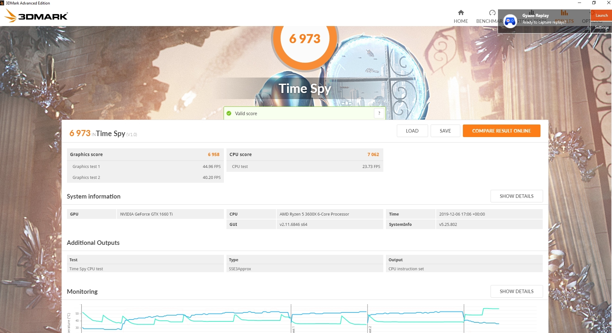Select 'NVIDIA GeForce GTX 1660 Ti' text
612x333 pixels.
pos(147,214)
